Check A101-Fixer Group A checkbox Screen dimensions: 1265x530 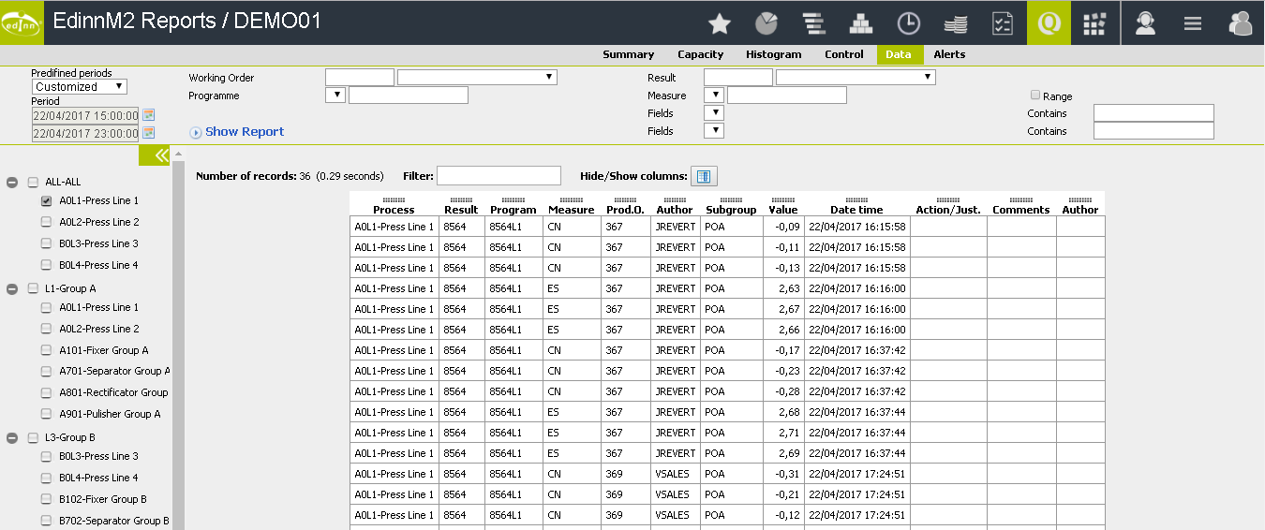tap(46, 350)
